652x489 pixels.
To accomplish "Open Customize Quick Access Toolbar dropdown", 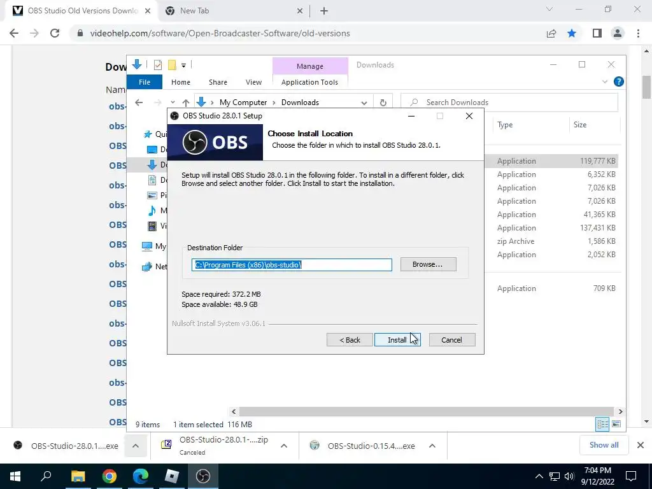I will point(183,66).
